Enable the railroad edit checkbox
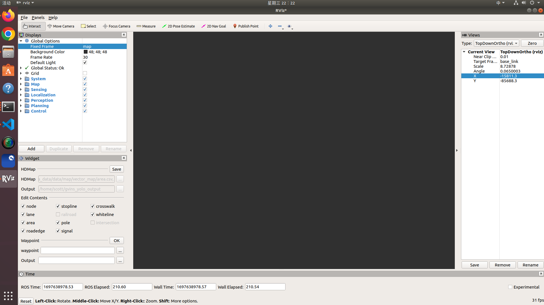The image size is (544, 305). point(58,214)
